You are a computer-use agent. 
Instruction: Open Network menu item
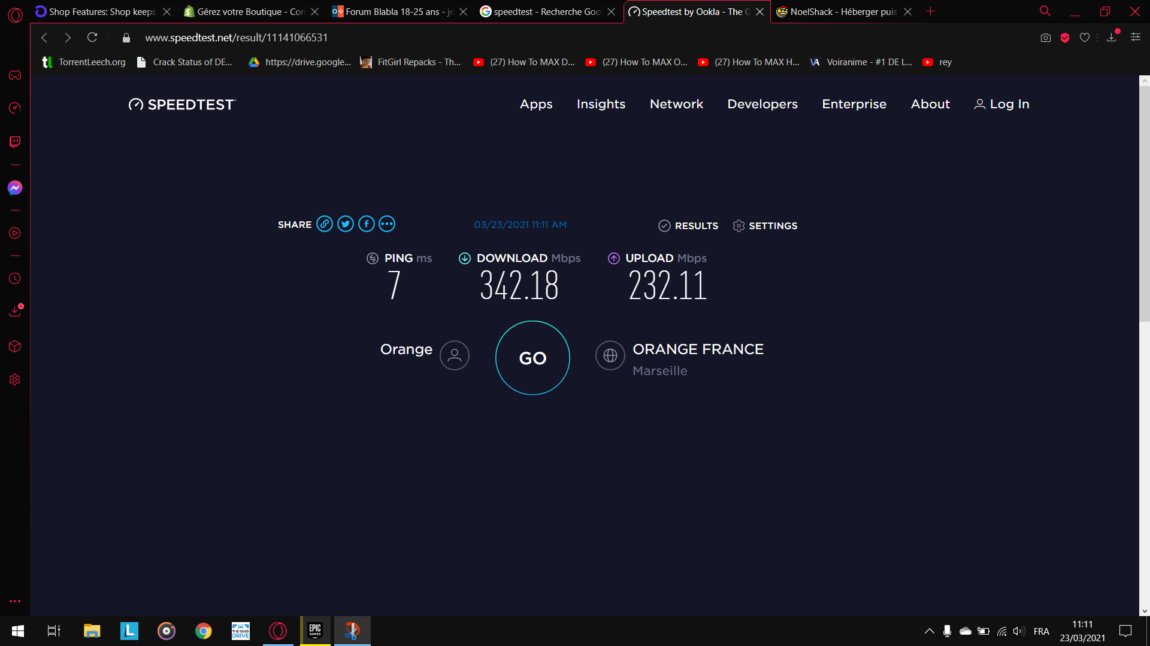676,104
